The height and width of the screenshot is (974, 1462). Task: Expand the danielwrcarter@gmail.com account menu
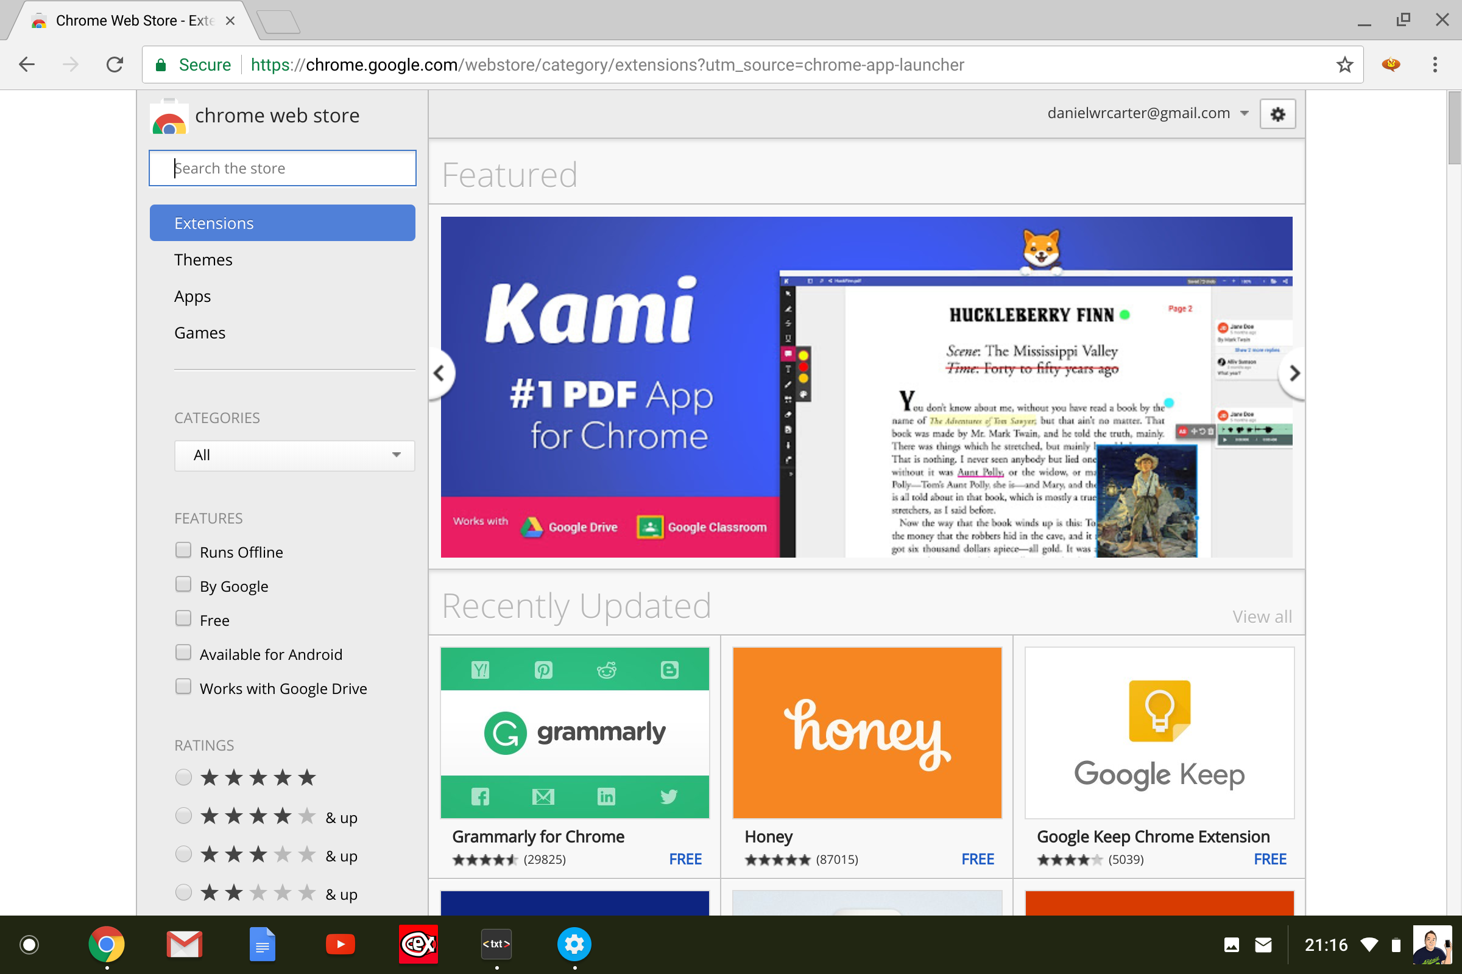tap(1148, 113)
